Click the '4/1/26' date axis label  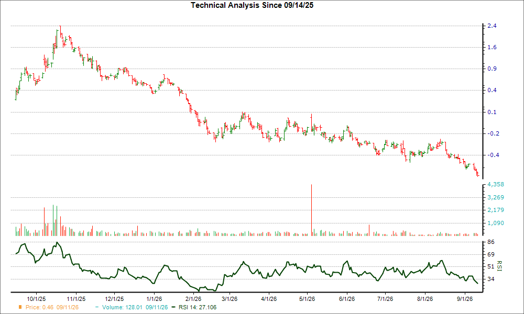coord(269,299)
